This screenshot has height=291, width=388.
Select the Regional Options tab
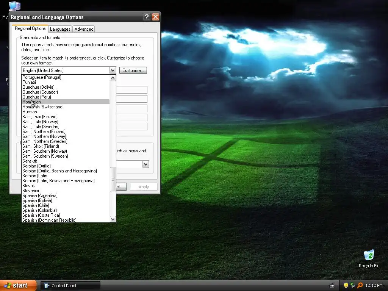click(x=30, y=28)
